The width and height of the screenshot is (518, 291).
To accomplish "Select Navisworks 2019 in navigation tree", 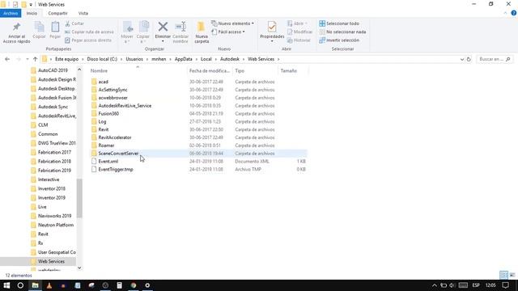I will pyautogui.click(x=54, y=216).
